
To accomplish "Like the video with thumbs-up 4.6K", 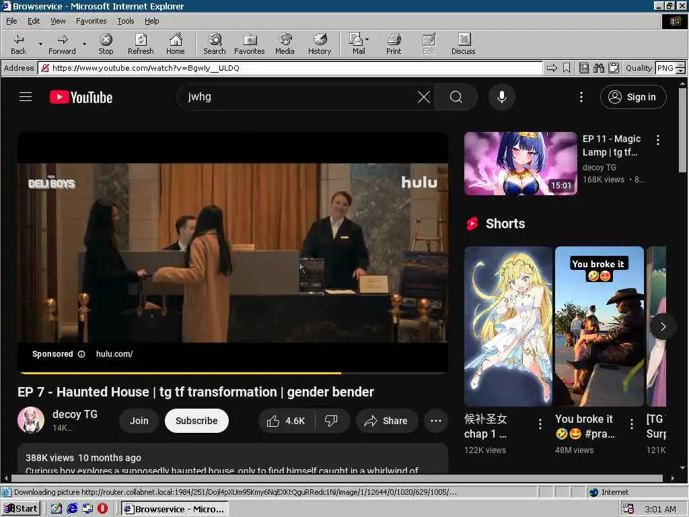I will tap(286, 421).
